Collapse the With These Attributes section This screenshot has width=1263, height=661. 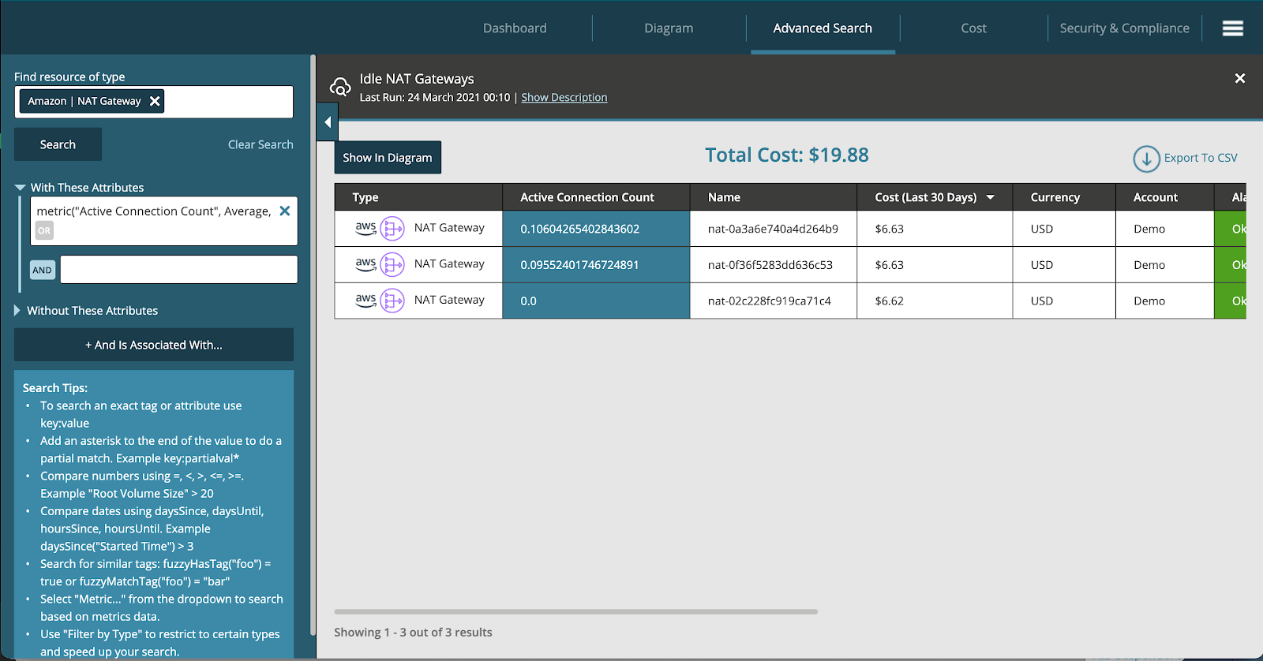pos(20,188)
